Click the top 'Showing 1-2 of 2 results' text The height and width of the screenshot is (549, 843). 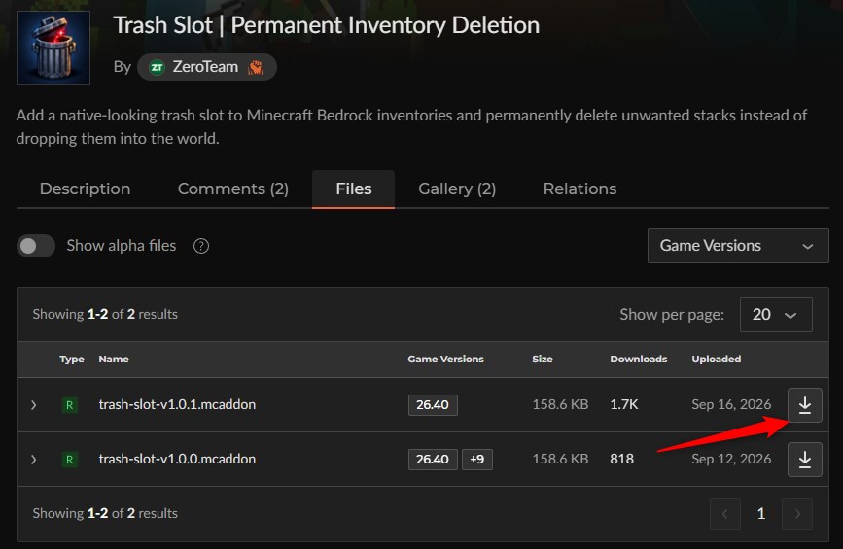tap(105, 314)
